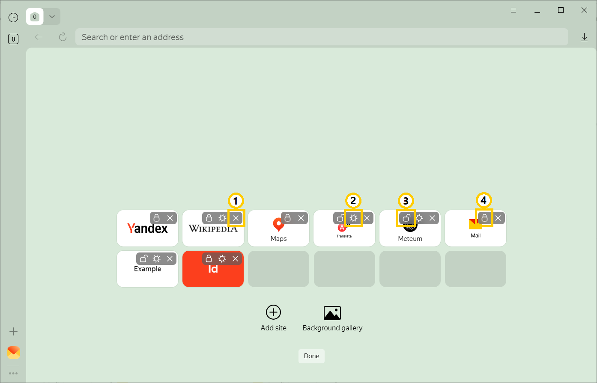Expand the tab list dropdown chevron
597x383 pixels.
(52, 17)
